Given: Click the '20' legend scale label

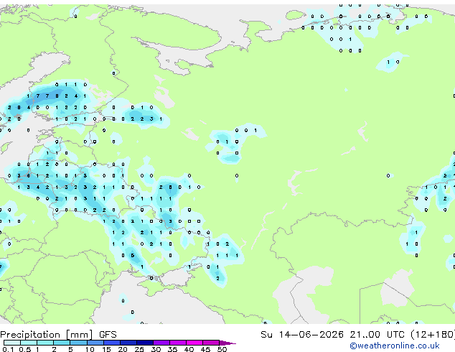Looking at the screenshot, I should coord(123,349).
